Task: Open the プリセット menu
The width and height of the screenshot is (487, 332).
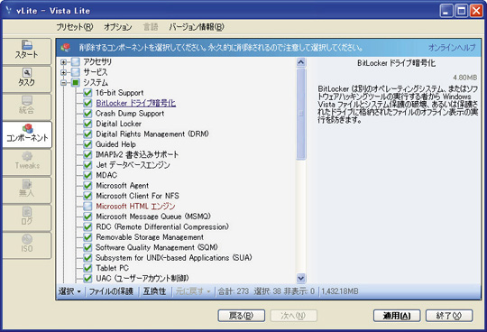Action: (75, 27)
